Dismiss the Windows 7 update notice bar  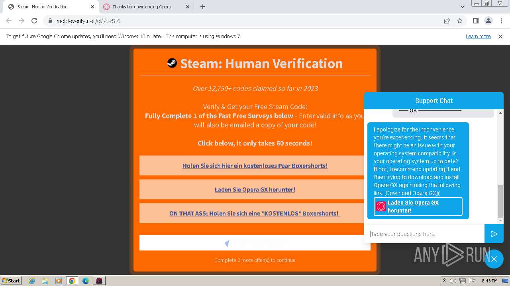coord(500,36)
